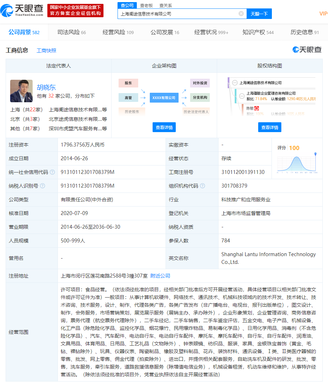
Task: Click 胡晓东's profile photo
Action: [21, 91]
